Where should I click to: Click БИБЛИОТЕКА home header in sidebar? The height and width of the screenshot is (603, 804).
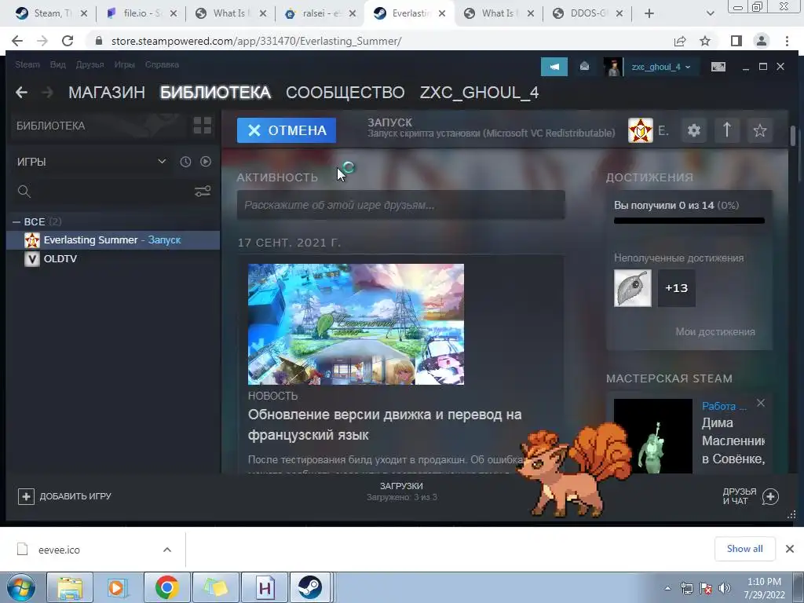click(x=50, y=126)
